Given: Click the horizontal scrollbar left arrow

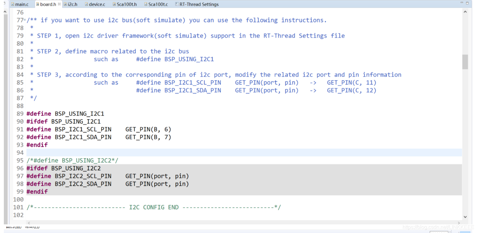Looking at the screenshot, I should pos(28,223).
